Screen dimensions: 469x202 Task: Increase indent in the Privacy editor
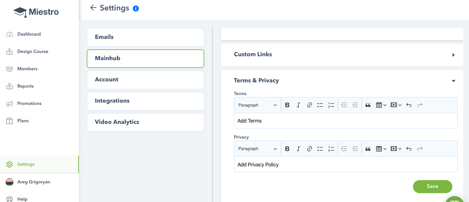point(344,149)
